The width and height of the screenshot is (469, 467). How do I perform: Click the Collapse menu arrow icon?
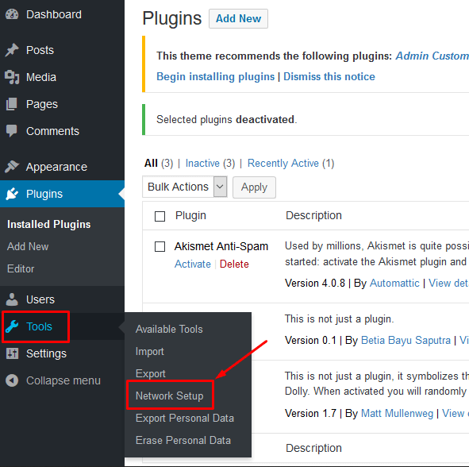12,380
